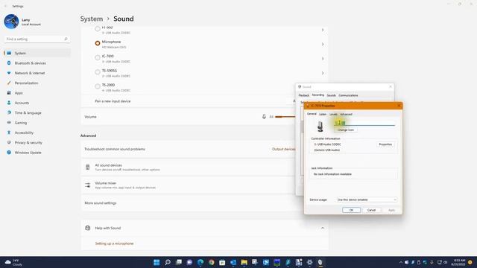This screenshot has height=268, width=477.
Task: Select the IC-7600 input device
Action: click(98, 58)
